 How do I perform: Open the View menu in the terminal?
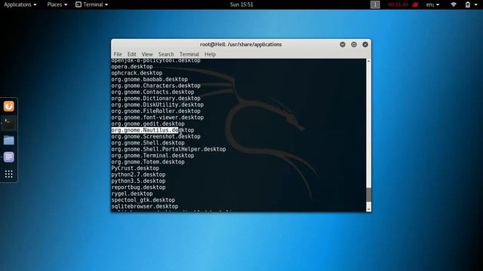[x=147, y=54]
